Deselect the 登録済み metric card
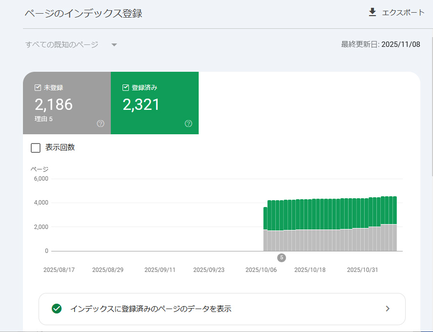This screenshot has height=332, width=433. (155, 103)
